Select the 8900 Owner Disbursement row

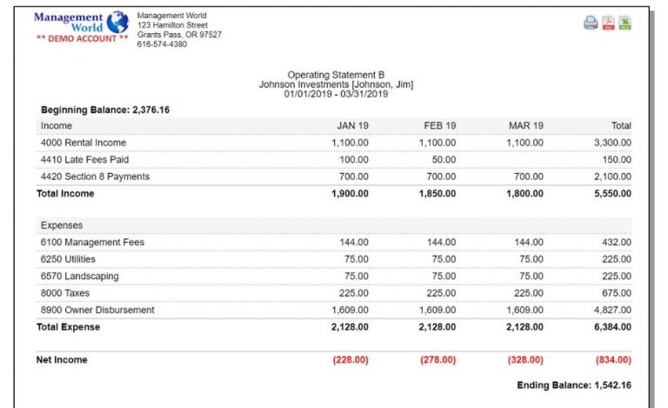(97, 310)
